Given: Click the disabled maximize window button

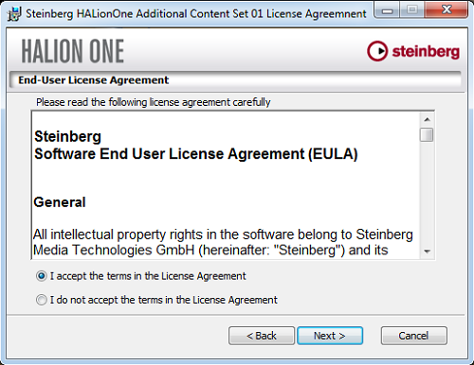Looking at the screenshot, I should click(x=412, y=10).
